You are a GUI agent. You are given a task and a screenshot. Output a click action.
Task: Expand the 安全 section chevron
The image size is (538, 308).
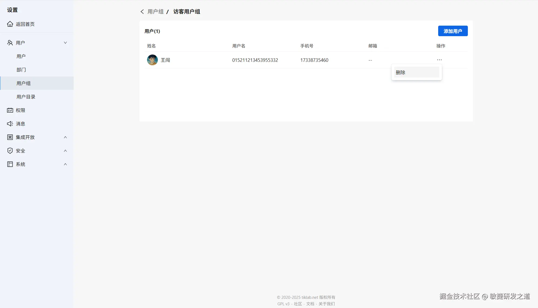65,151
